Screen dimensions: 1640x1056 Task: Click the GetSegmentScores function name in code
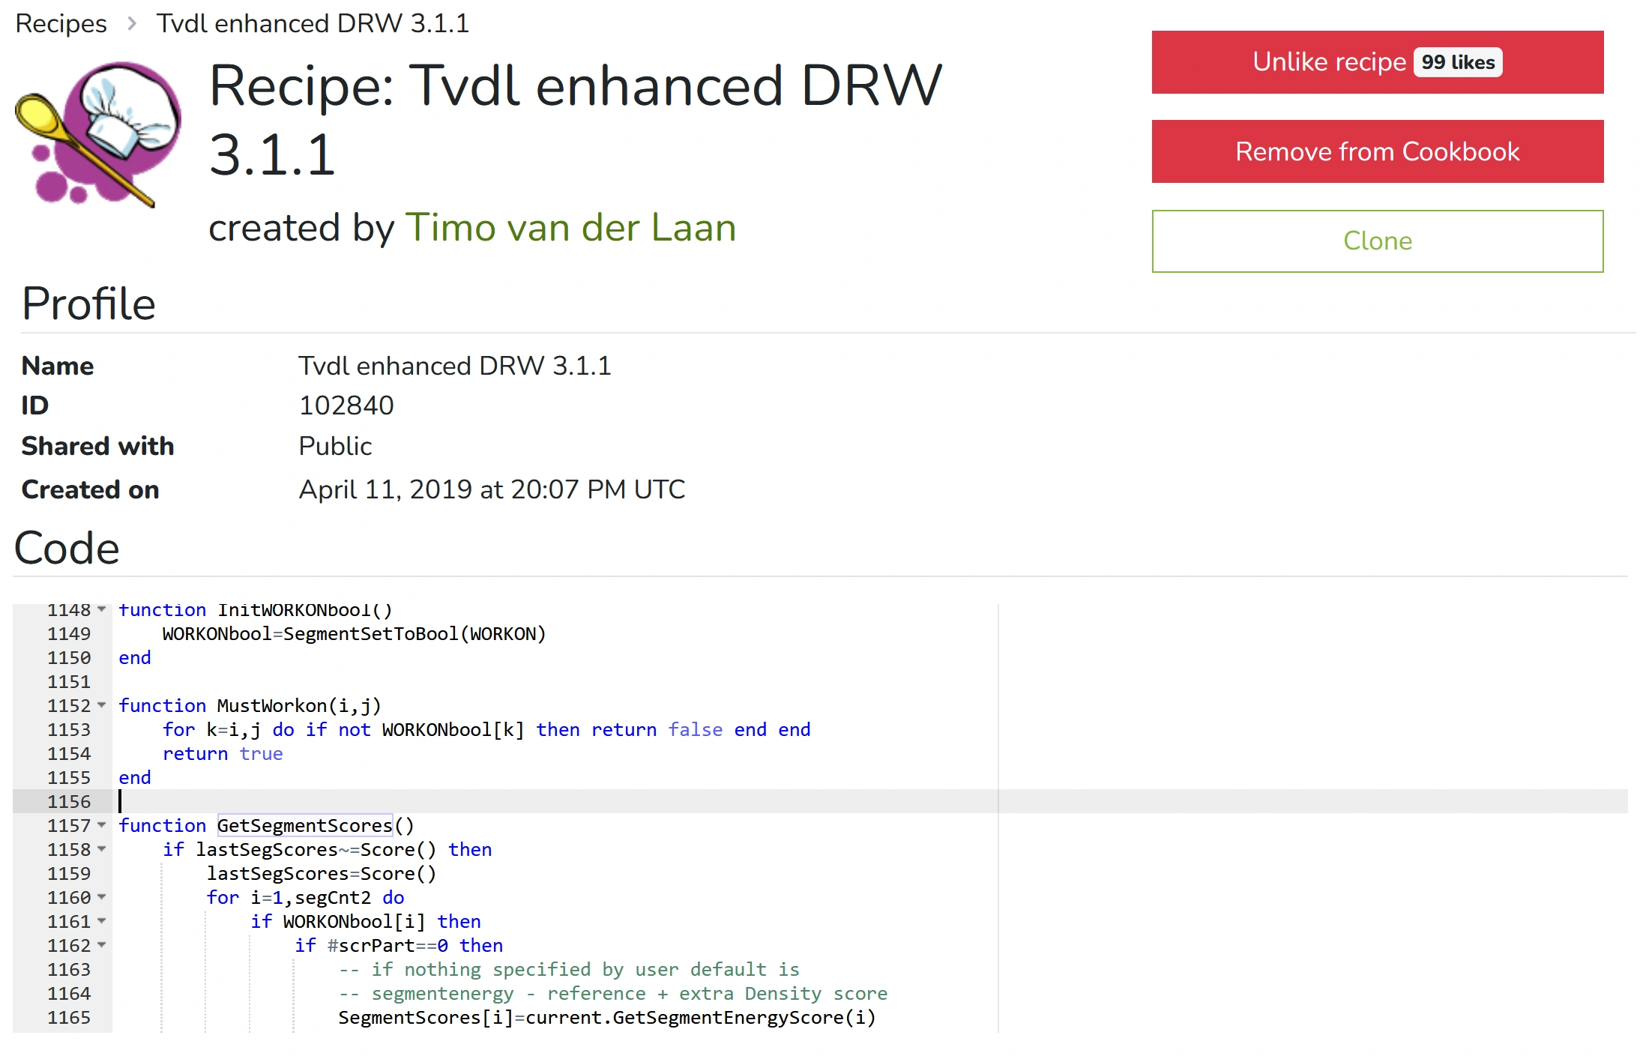pos(304,825)
